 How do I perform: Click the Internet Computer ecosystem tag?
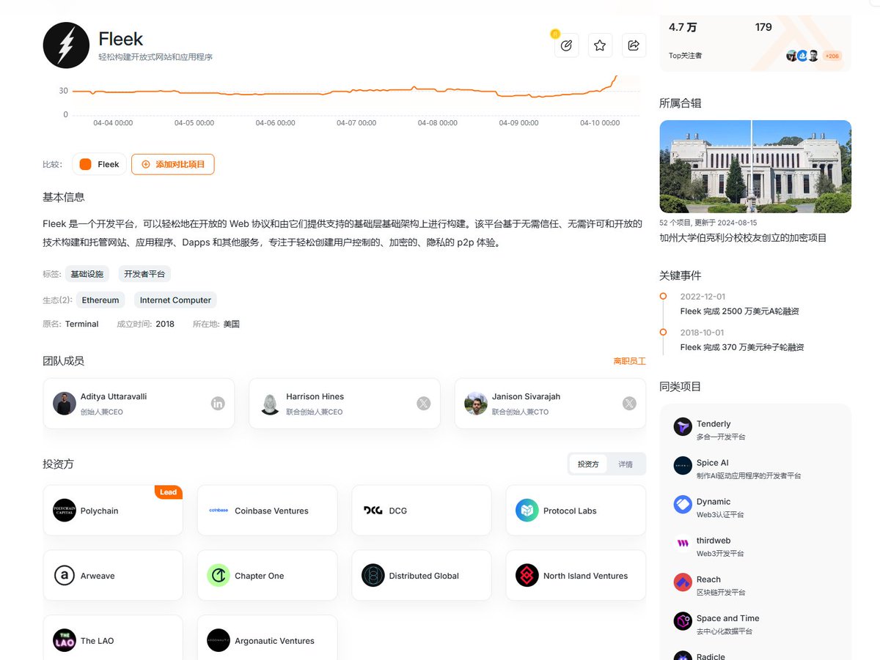(175, 300)
